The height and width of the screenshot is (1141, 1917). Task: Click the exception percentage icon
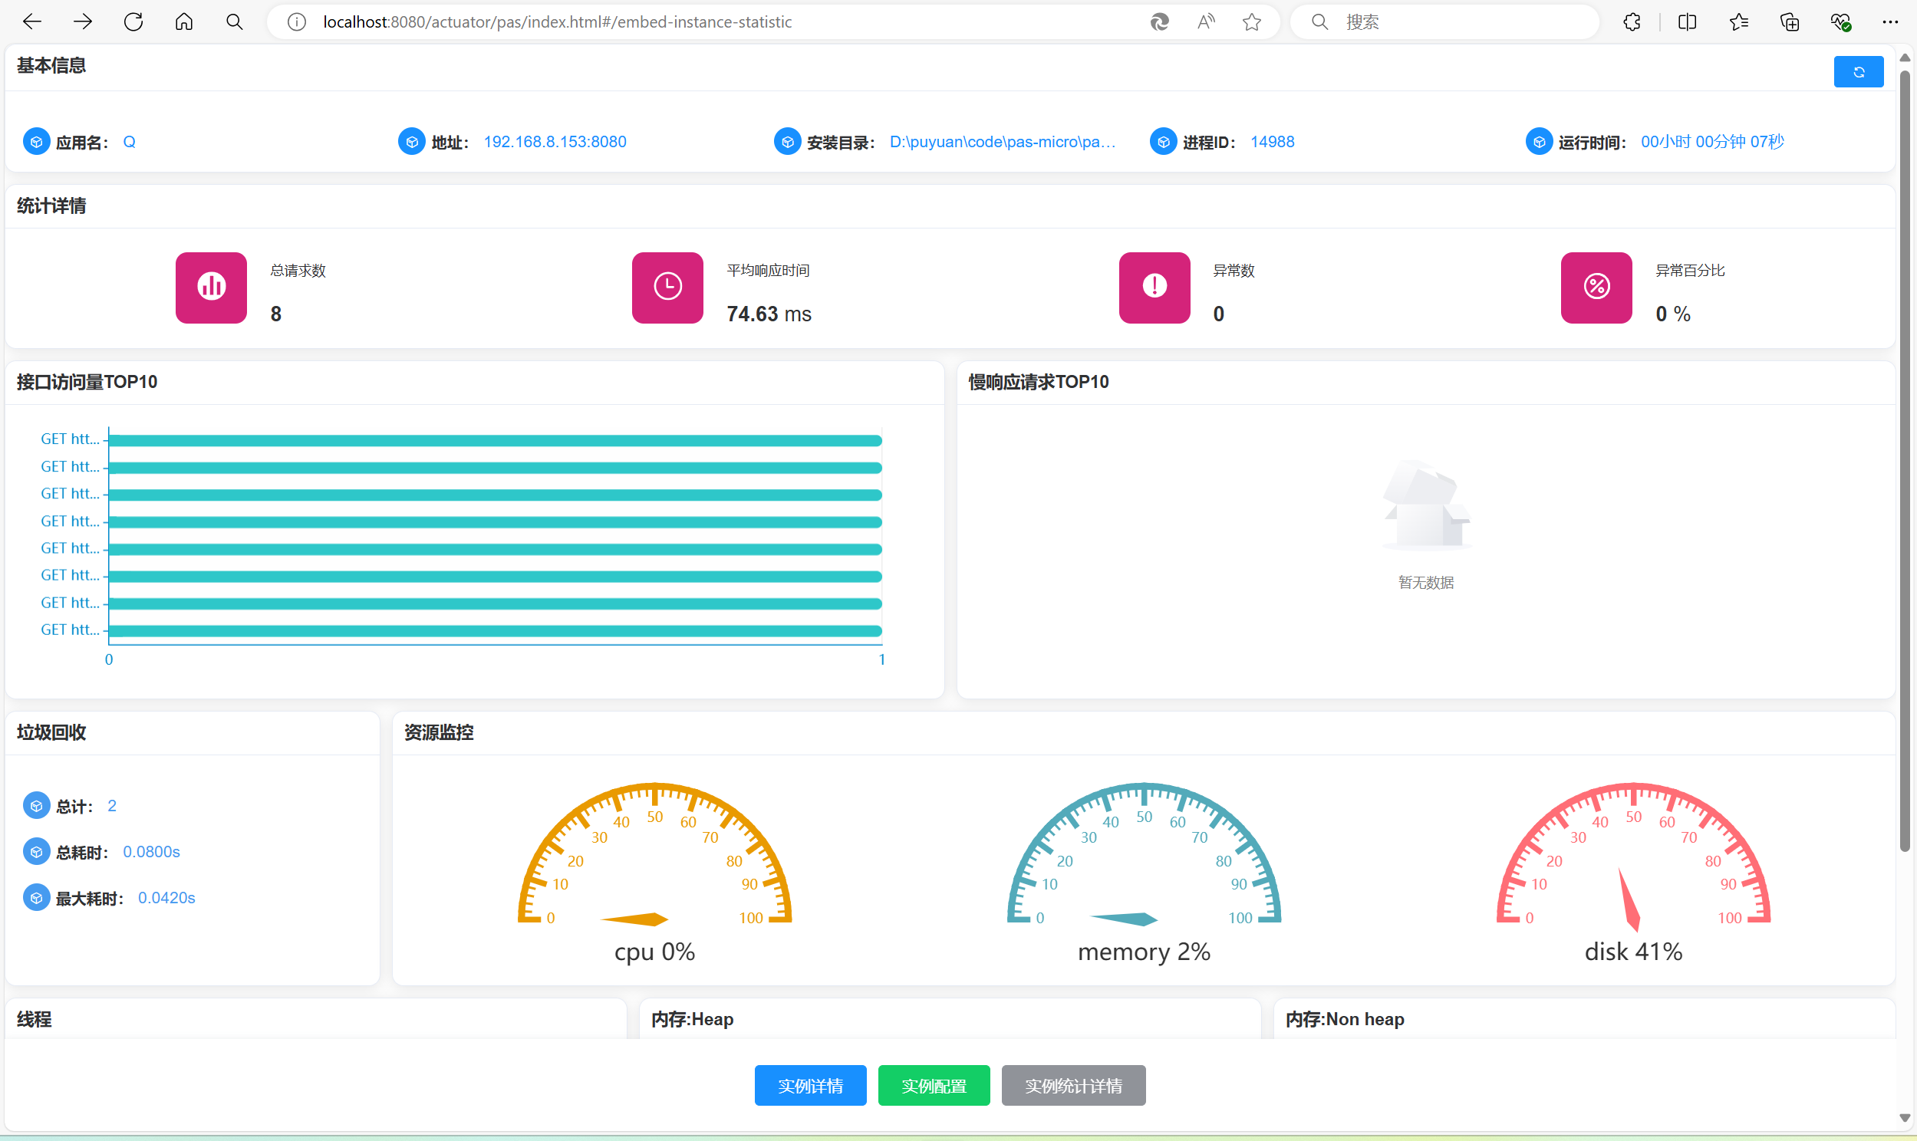[1596, 288]
